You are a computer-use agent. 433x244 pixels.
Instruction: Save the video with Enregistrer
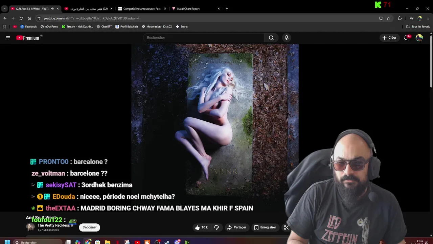pos(265,227)
